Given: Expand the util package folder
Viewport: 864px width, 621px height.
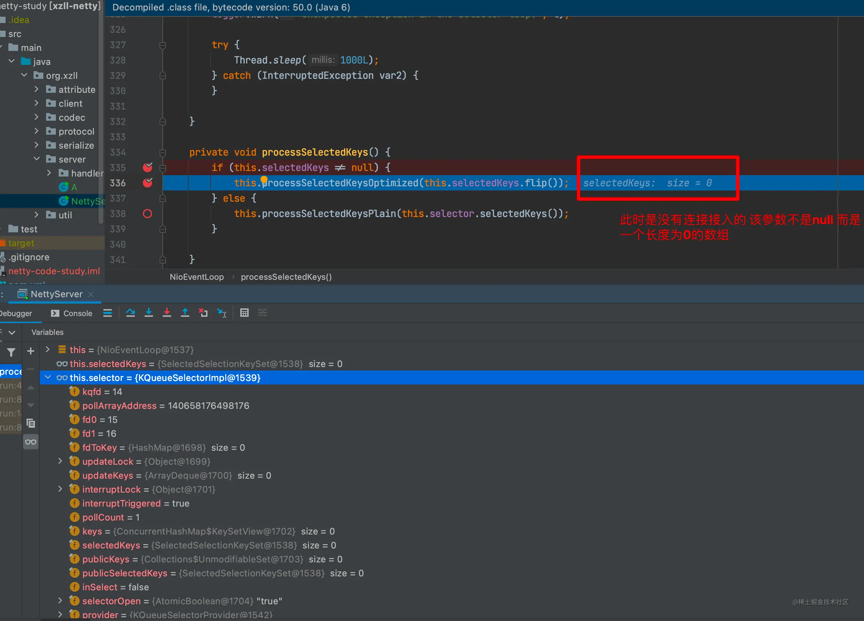Looking at the screenshot, I should click(37, 215).
